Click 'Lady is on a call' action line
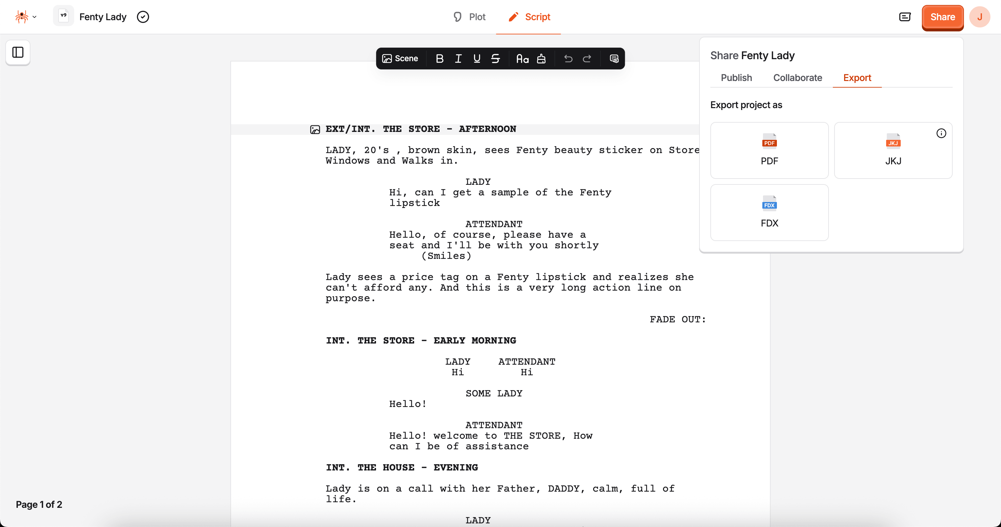This screenshot has height=527, width=1001. tap(500, 494)
